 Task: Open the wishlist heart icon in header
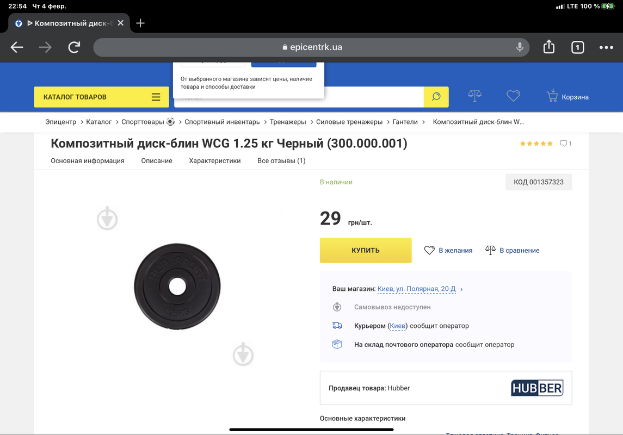tap(513, 96)
